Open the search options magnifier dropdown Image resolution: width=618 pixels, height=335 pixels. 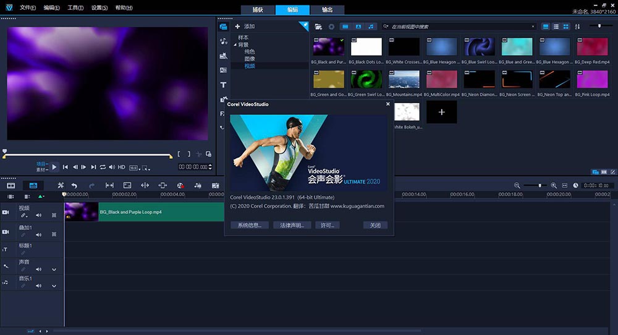pos(386,27)
